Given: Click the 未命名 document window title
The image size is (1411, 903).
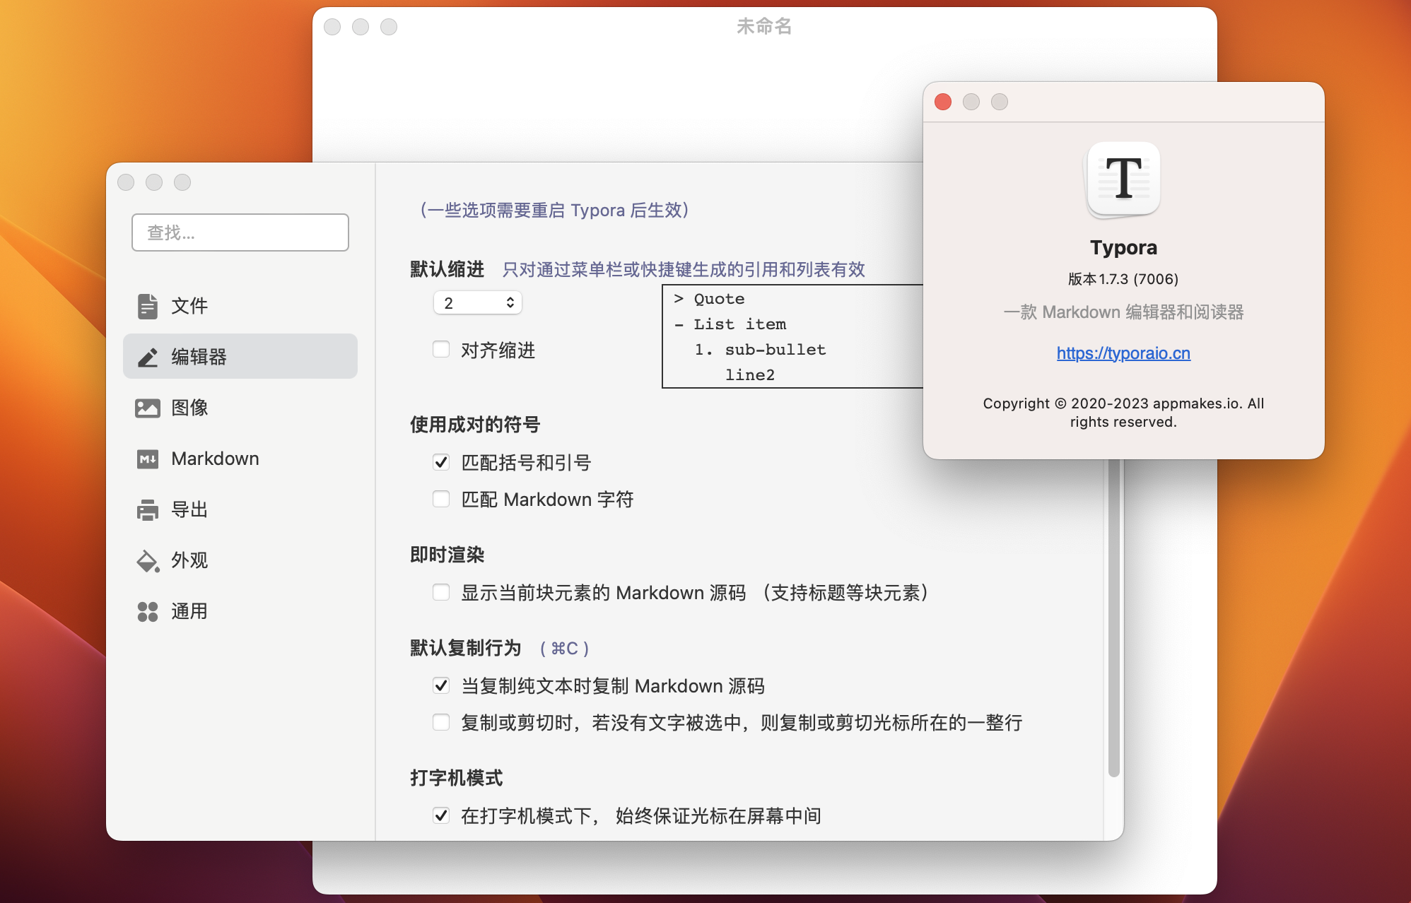Looking at the screenshot, I should click(764, 26).
